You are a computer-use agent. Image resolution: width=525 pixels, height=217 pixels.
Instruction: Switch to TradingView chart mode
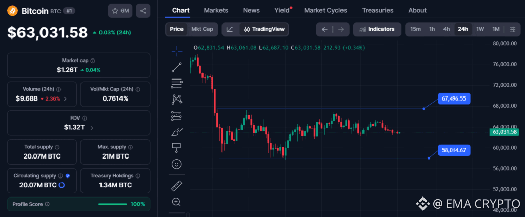tap(264, 29)
